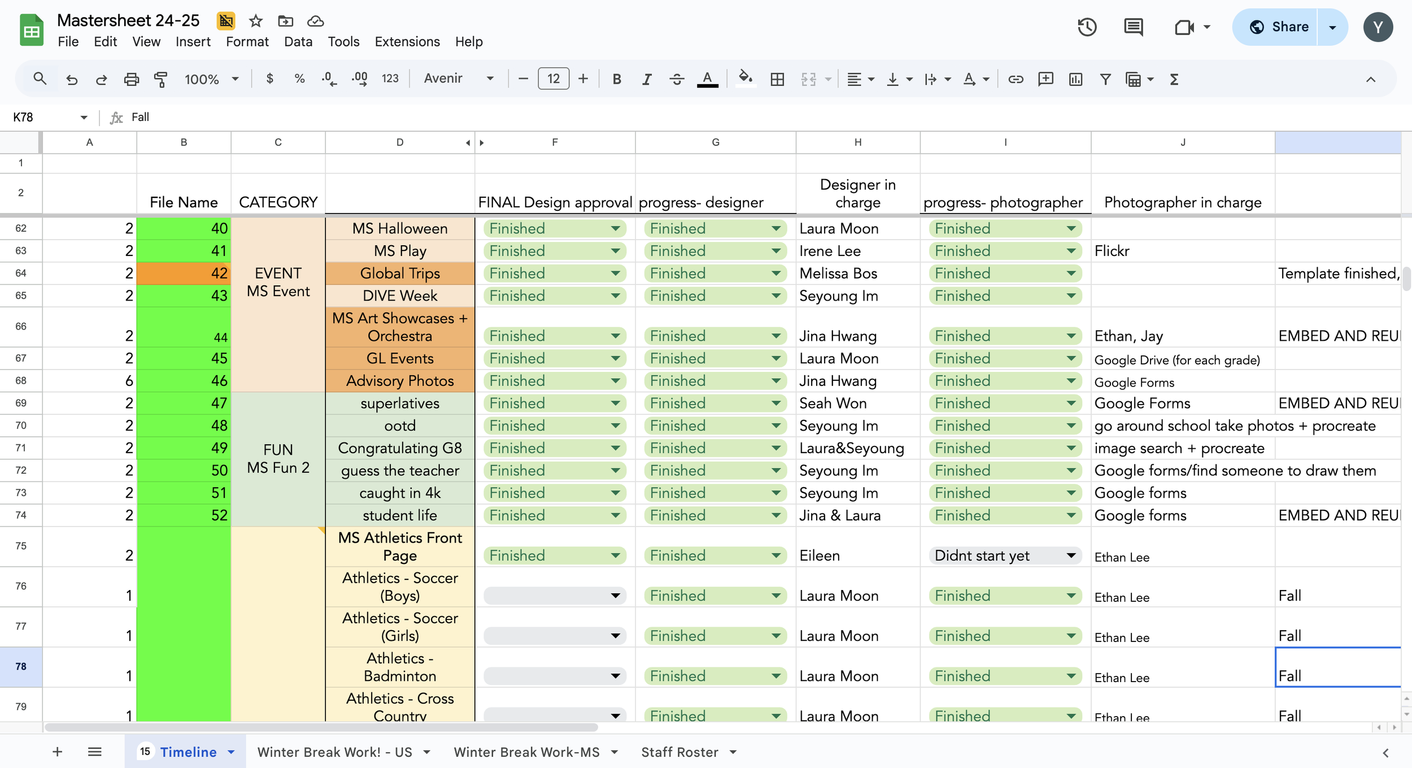Image resolution: width=1412 pixels, height=768 pixels.
Task: Click the borders icon in toolbar
Action: coord(777,79)
